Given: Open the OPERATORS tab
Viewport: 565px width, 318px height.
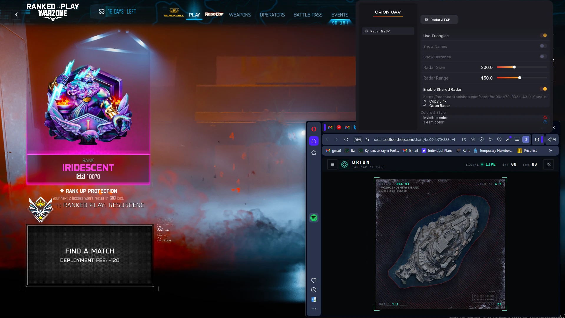Looking at the screenshot, I should 272,15.
